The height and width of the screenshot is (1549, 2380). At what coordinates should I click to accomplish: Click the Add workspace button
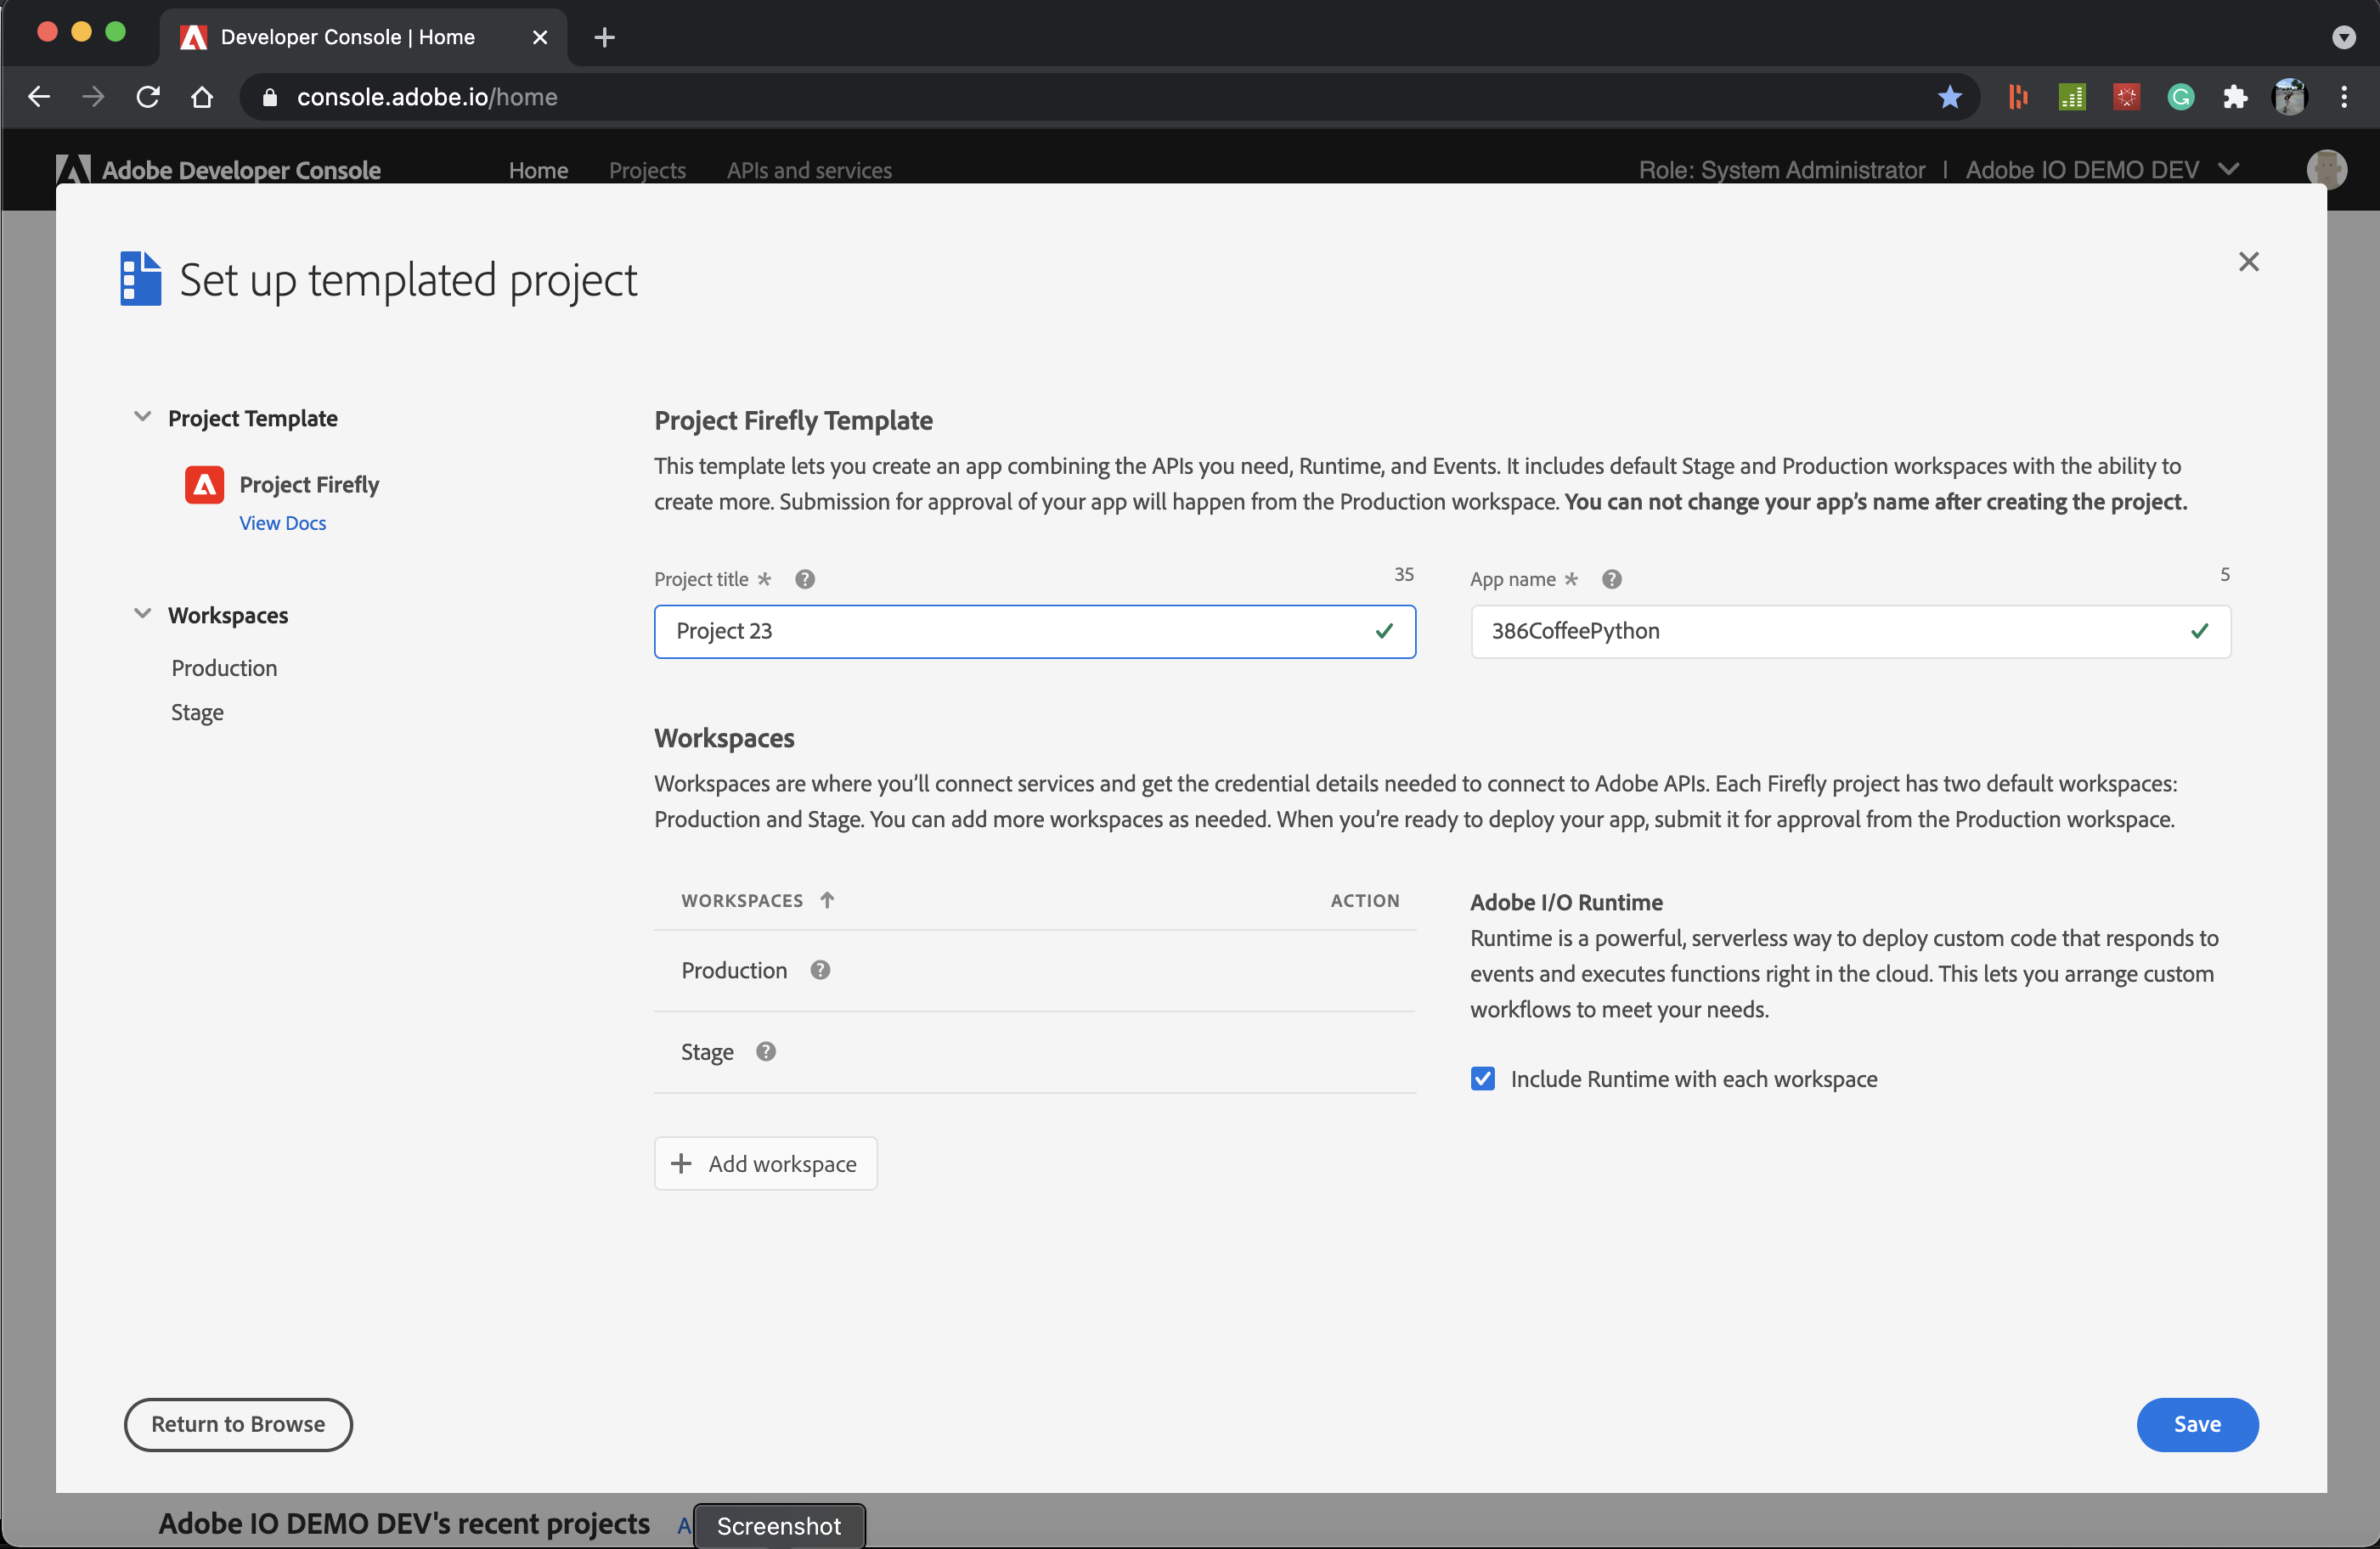pyautogui.click(x=765, y=1163)
